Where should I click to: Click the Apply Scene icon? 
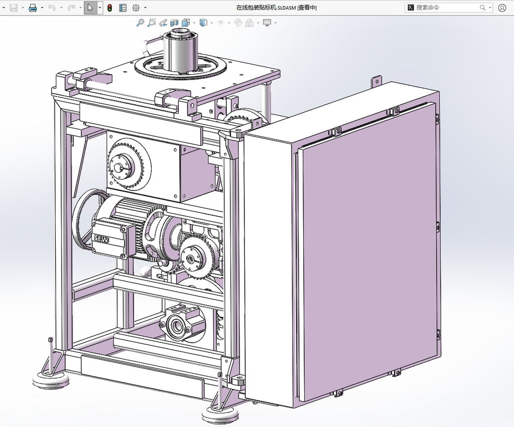(249, 23)
